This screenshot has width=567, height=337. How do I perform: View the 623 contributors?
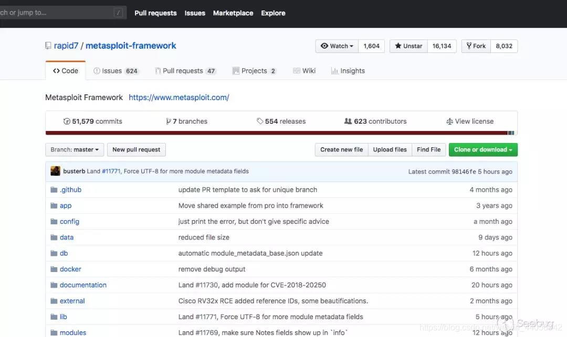pyautogui.click(x=375, y=121)
